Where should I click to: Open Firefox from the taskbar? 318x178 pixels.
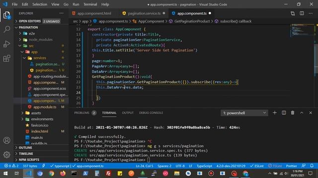click(x=63, y=174)
